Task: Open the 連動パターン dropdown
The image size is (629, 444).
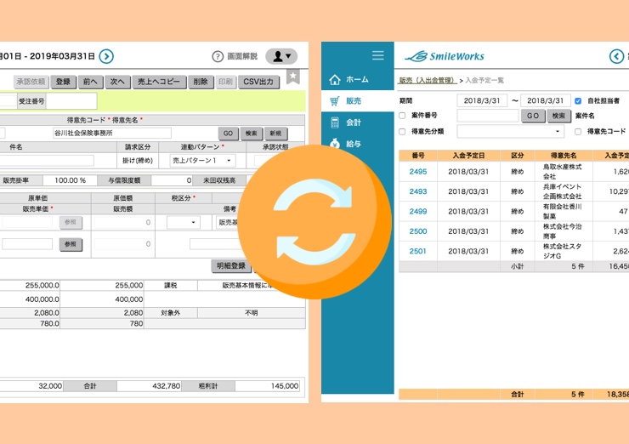Action: pos(202,161)
